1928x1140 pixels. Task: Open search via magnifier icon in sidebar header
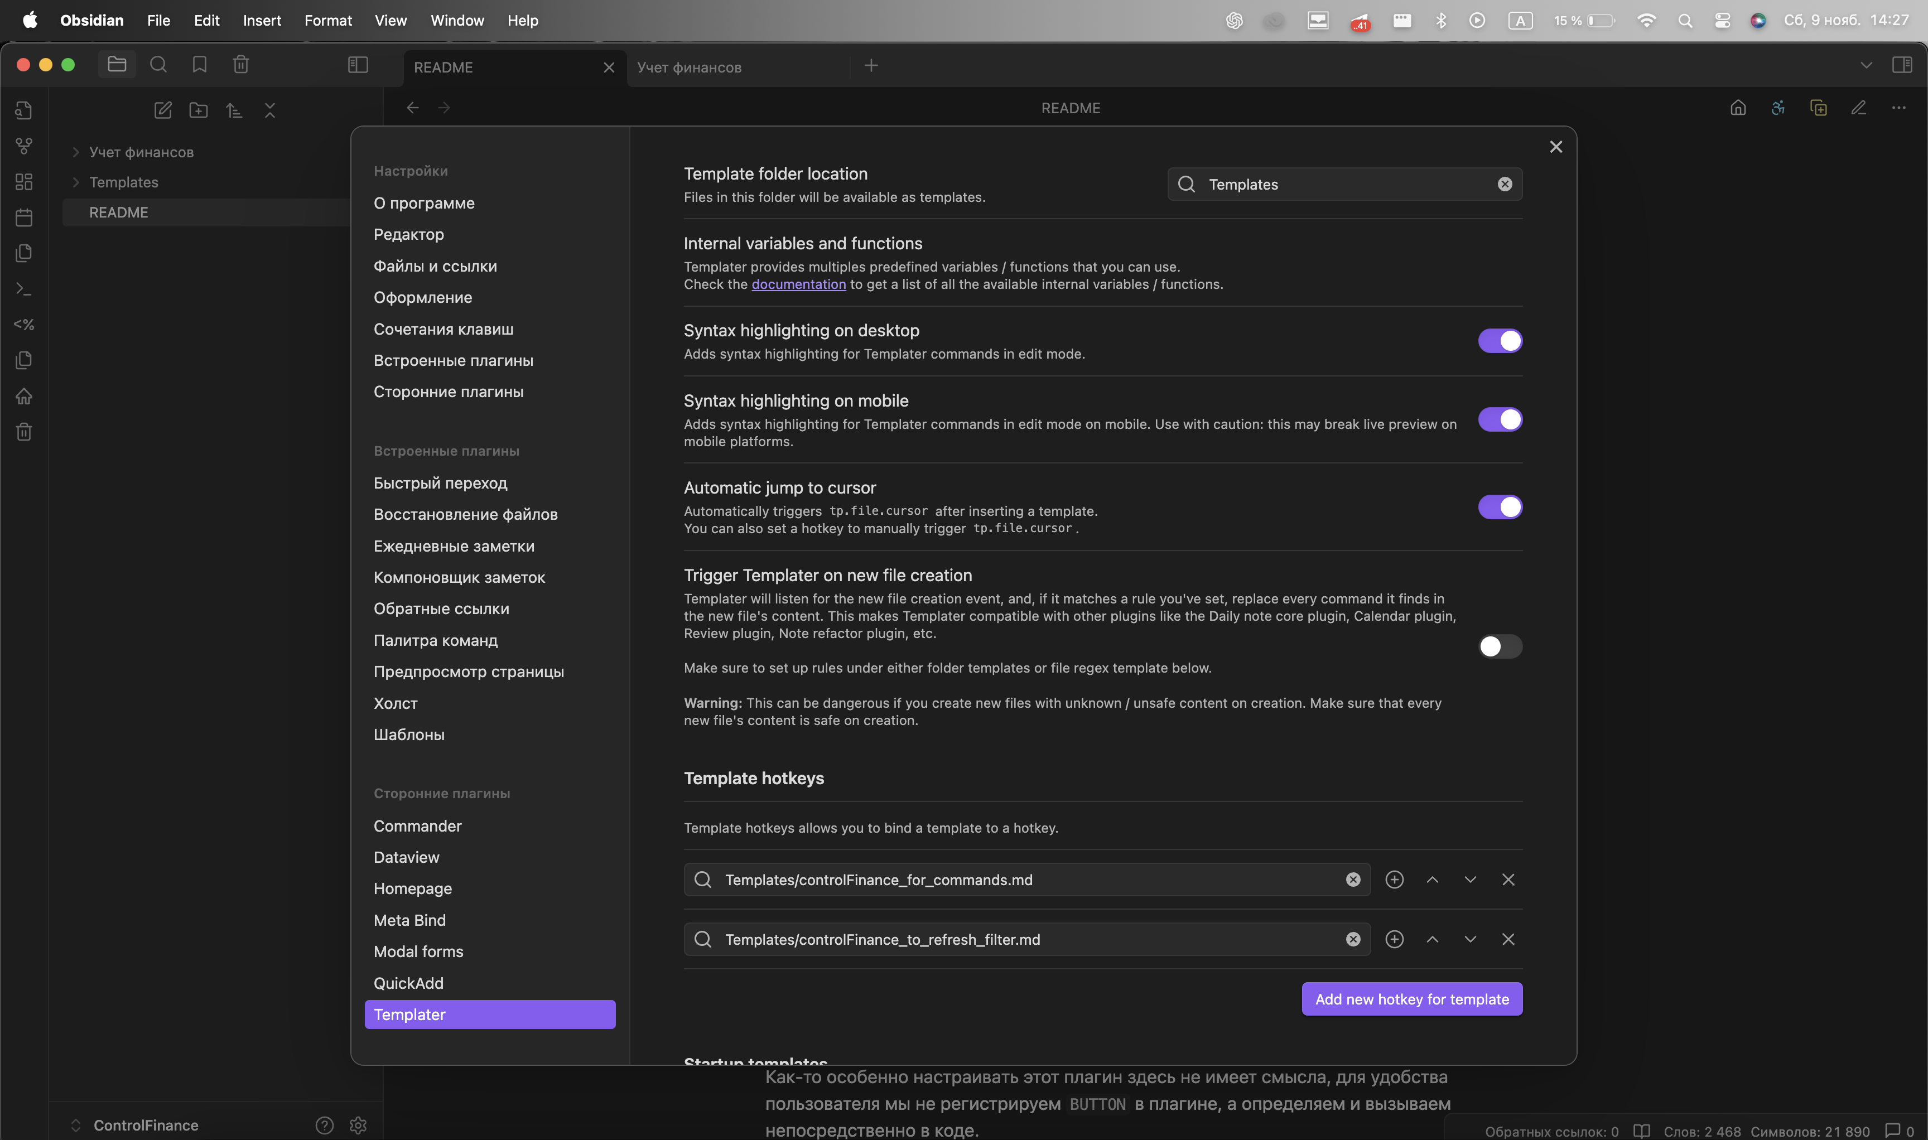(x=158, y=65)
